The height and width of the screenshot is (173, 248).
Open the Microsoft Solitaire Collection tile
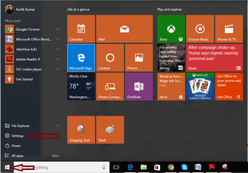click(200, 86)
